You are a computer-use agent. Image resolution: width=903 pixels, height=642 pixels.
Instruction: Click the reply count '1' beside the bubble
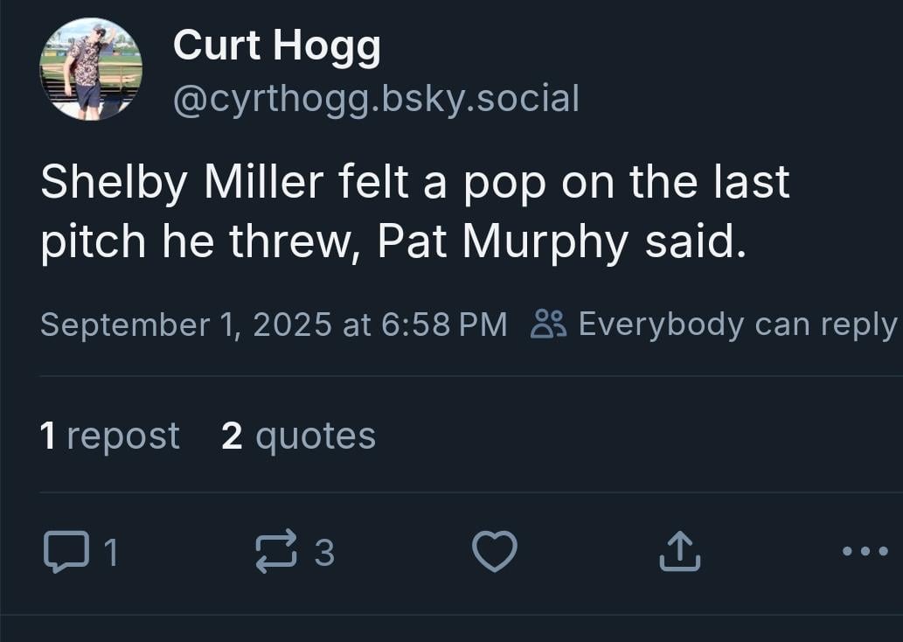coord(112,553)
